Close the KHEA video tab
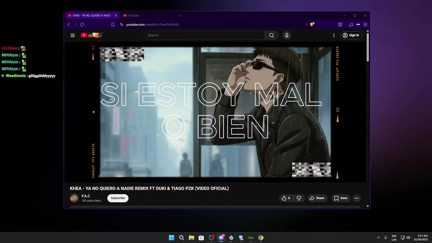Image resolution: width=432 pixels, height=243 pixels. [x=116, y=16]
